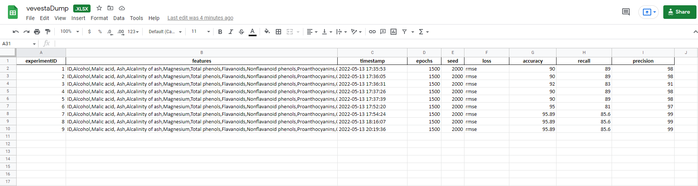698x186 pixels.
Task: Open the Data menu
Action: (x=119, y=18)
